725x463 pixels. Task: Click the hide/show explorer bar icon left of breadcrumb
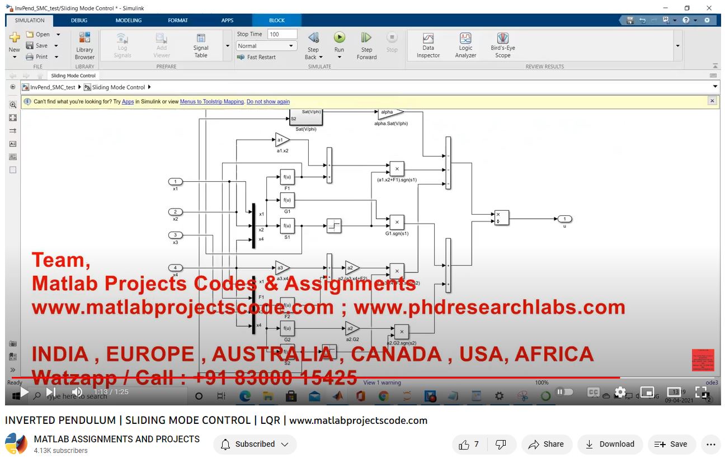pos(13,87)
